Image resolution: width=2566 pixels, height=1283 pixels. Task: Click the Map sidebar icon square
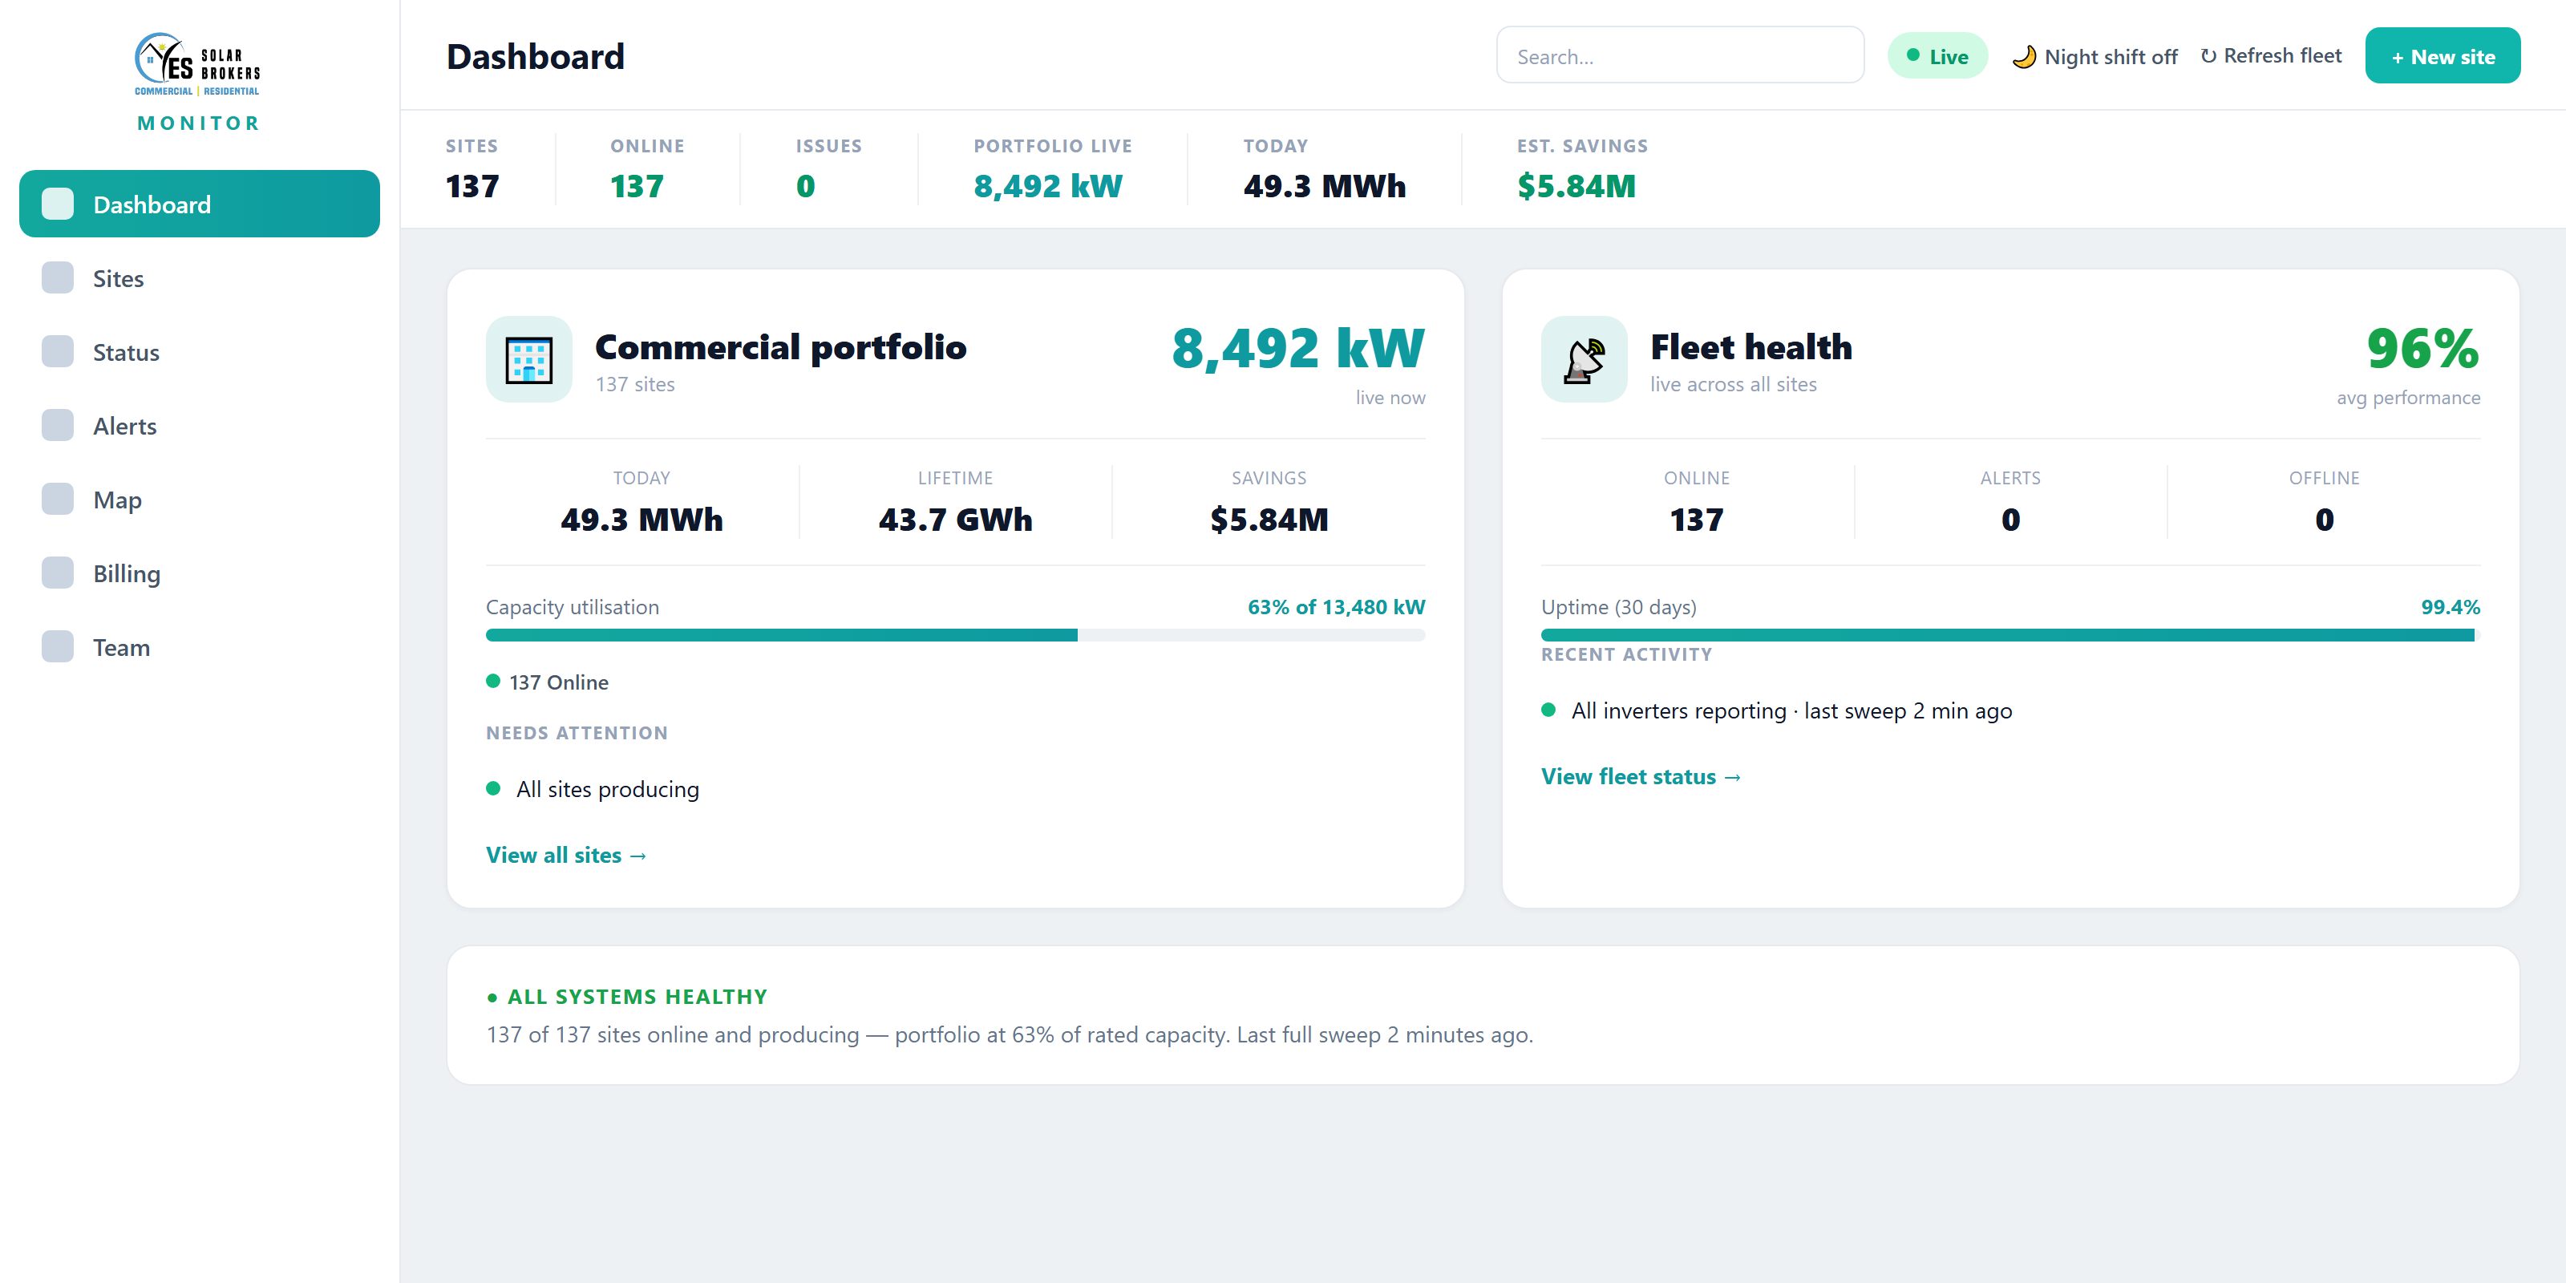point(58,499)
